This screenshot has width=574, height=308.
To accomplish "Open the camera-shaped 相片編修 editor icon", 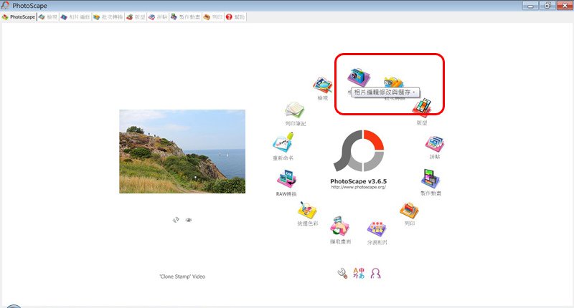I will (x=358, y=77).
